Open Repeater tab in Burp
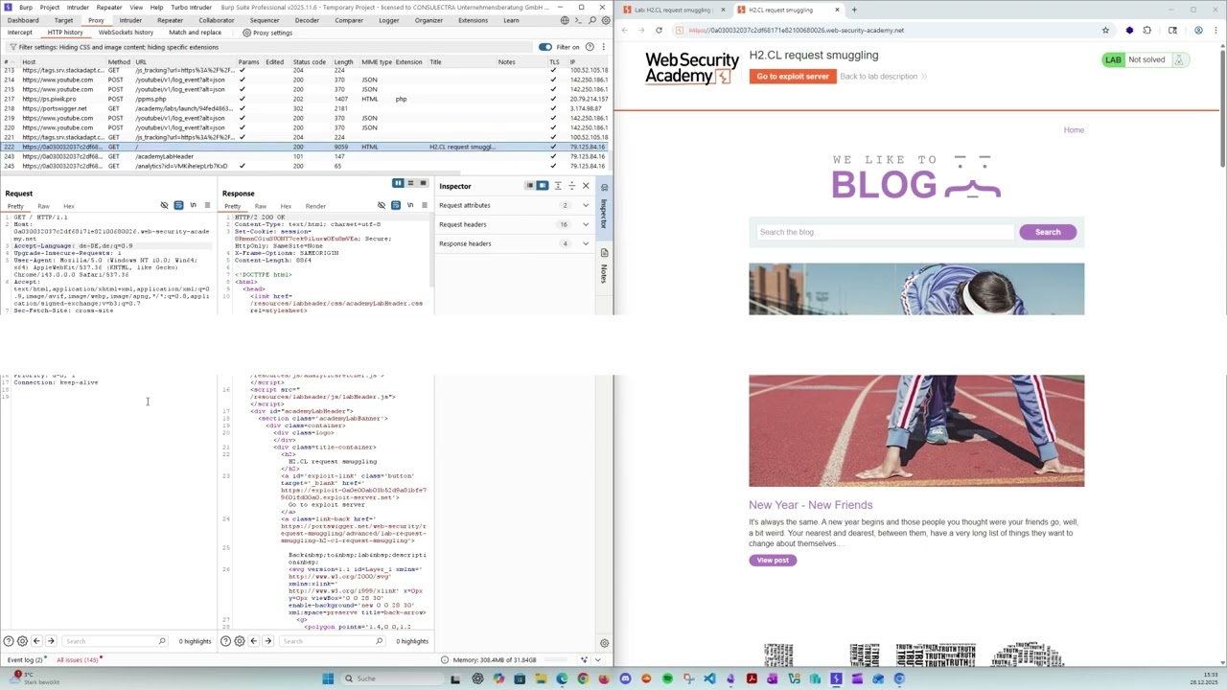Image resolution: width=1227 pixels, height=690 pixels. [170, 20]
